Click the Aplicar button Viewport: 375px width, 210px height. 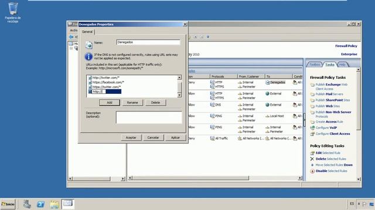pos(175,138)
